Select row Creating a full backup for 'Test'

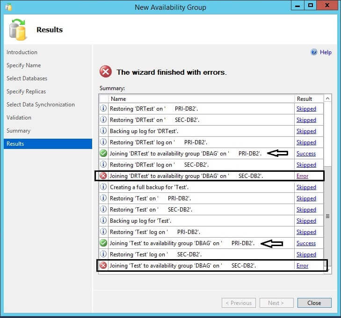click(x=211, y=187)
